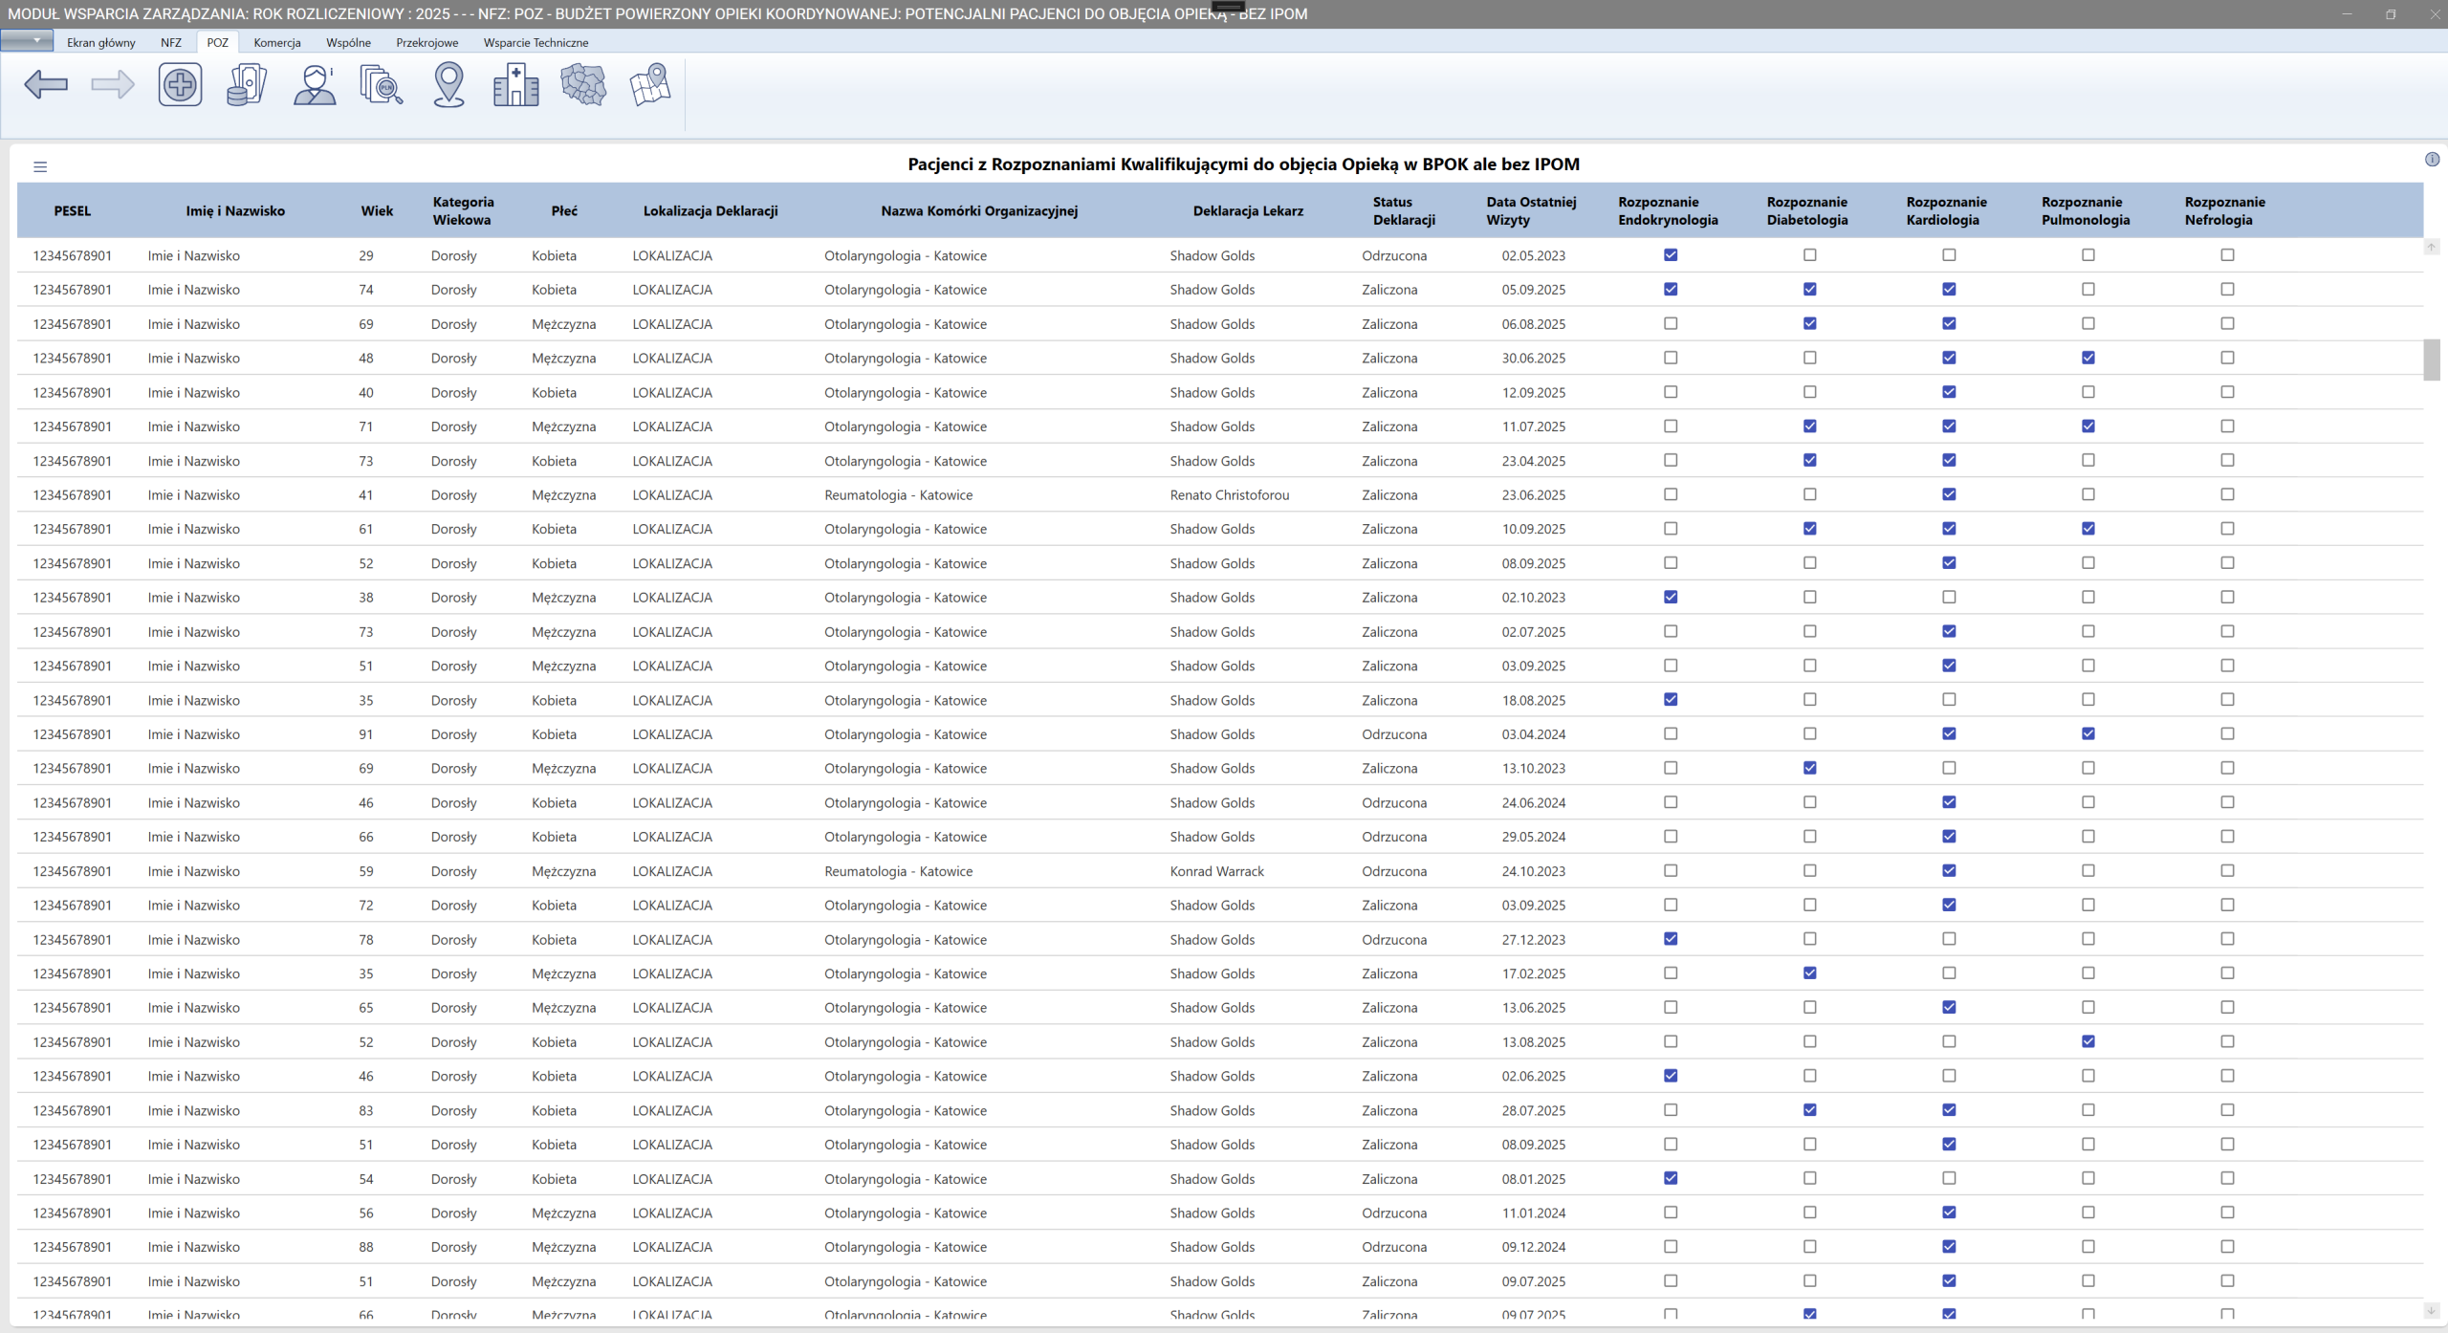The width and height of the screenshot is (2448, 1333).
Task: Uncheck Endokrynologia for the 18.08.2025 visit row
Action: (1671, 700)
